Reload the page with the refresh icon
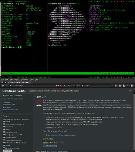This screenshot has height=152, width=135. (74, 86)
